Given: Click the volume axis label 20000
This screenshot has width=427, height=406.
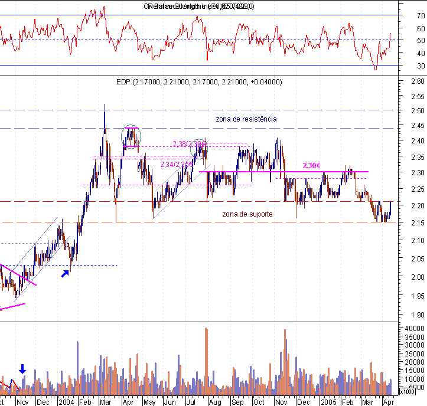Looking at the screenshot, I should tap(415, 362).
